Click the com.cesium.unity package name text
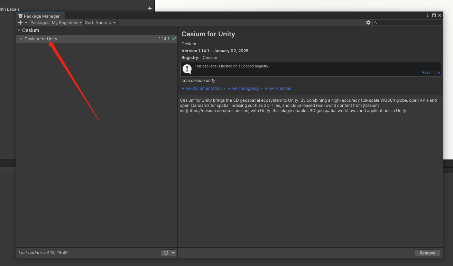Viewport: 453px width, 266px height. [x=198, y=81]
